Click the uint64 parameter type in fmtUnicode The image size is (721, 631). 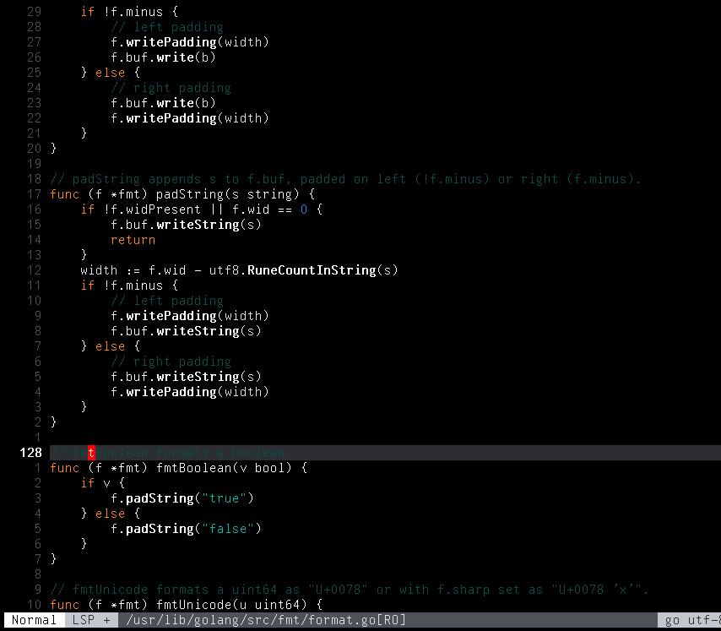click(277, 604)
